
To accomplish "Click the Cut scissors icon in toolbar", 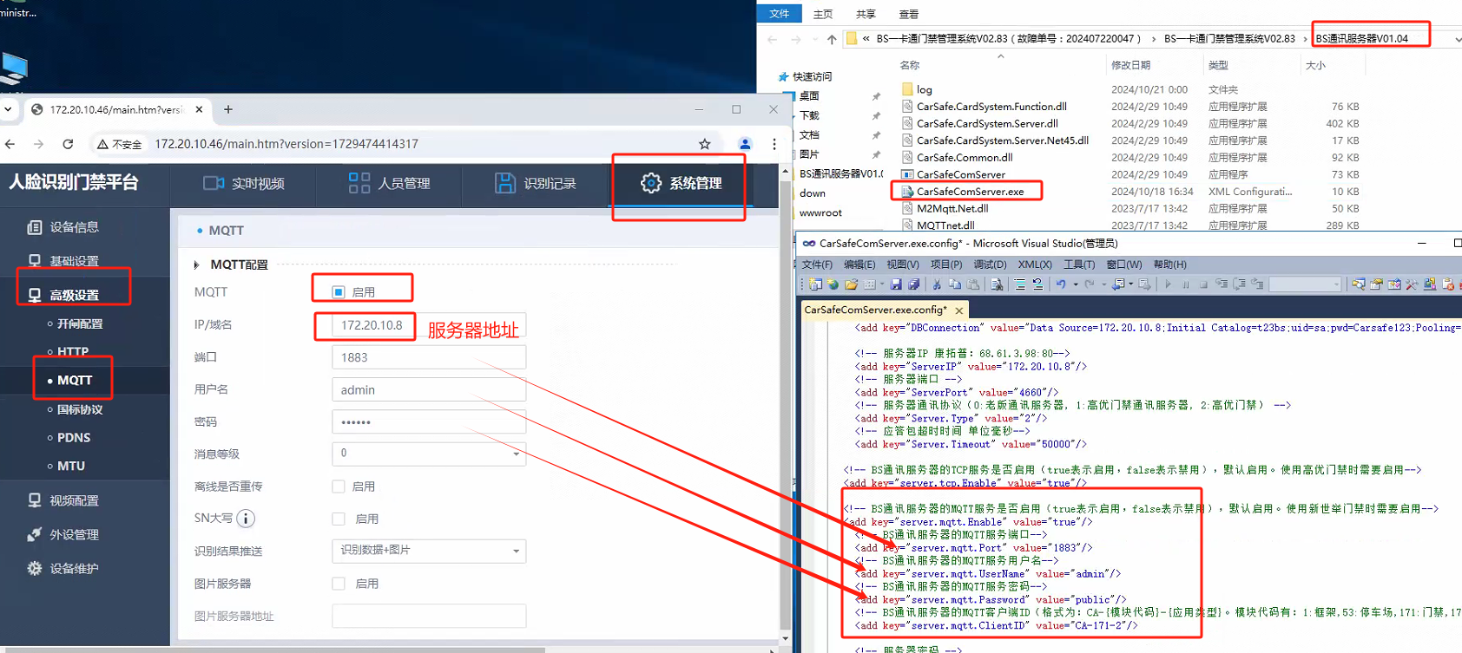I will point(937,284).
